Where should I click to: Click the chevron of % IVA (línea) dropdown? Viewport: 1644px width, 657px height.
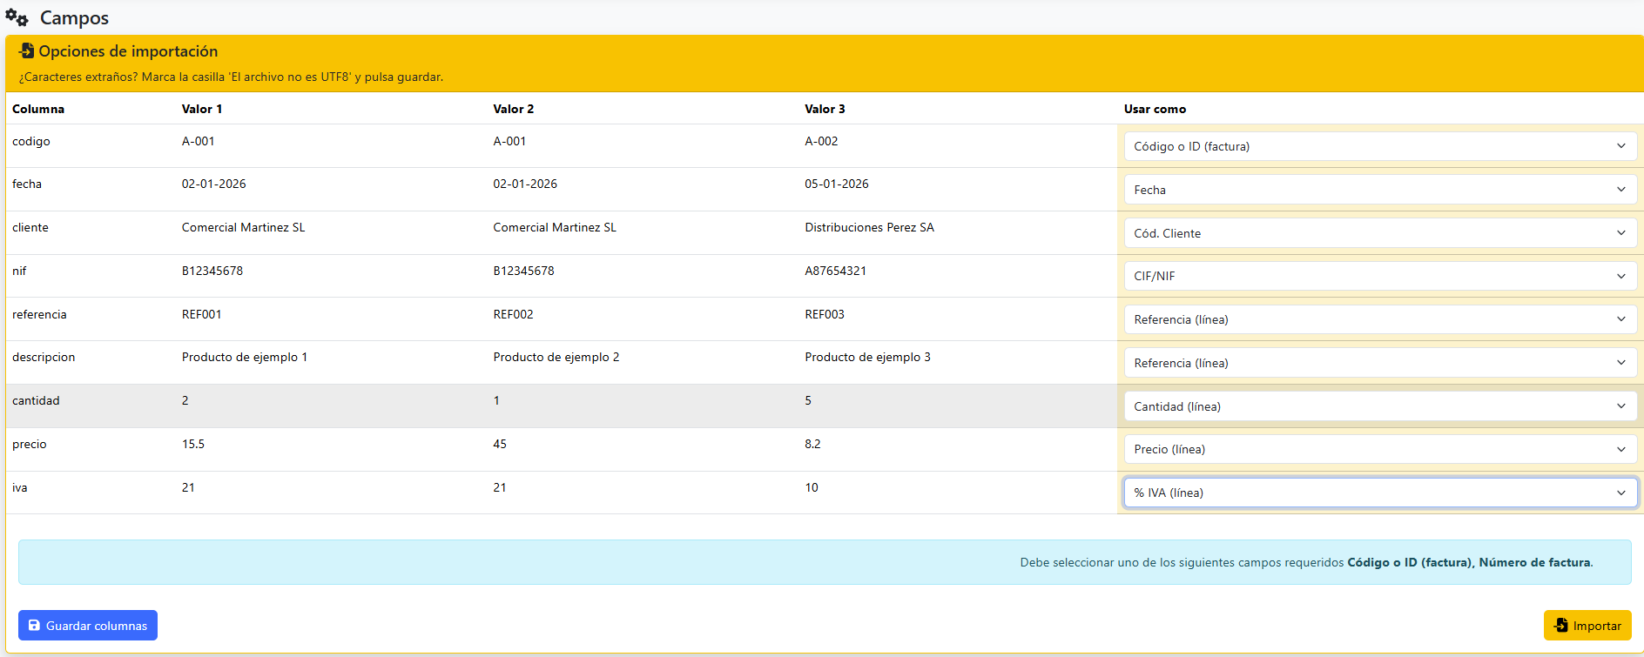click(x=1621, y=493)
